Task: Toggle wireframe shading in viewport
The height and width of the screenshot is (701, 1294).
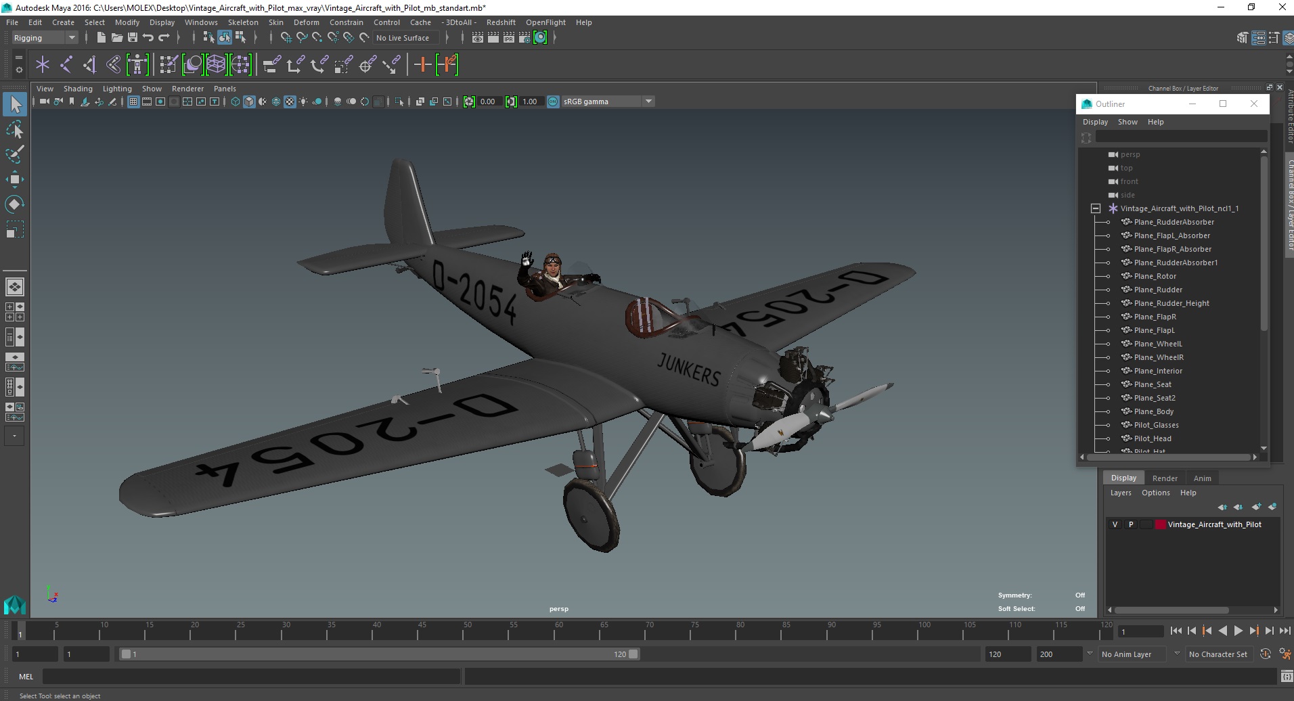Action: click(x=236, y=101)
